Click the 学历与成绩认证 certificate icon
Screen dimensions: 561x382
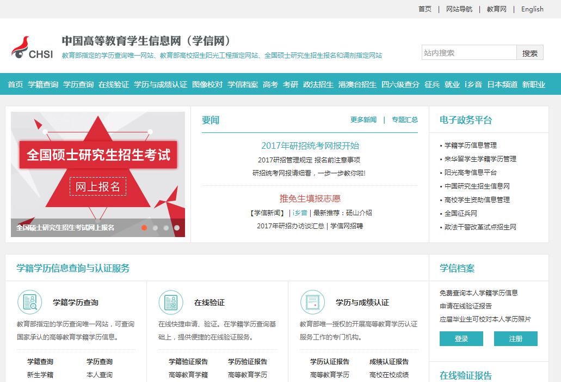pos(312,302)
